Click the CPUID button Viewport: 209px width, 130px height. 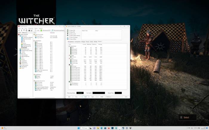pos(102,97)
